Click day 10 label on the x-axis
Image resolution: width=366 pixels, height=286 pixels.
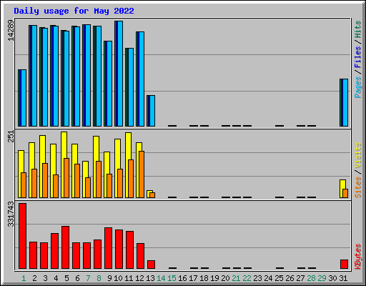pos(118,278)
